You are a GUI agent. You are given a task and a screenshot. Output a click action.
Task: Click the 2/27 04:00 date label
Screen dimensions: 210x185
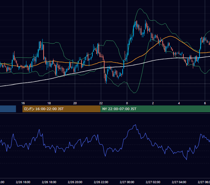coord(179,182)
